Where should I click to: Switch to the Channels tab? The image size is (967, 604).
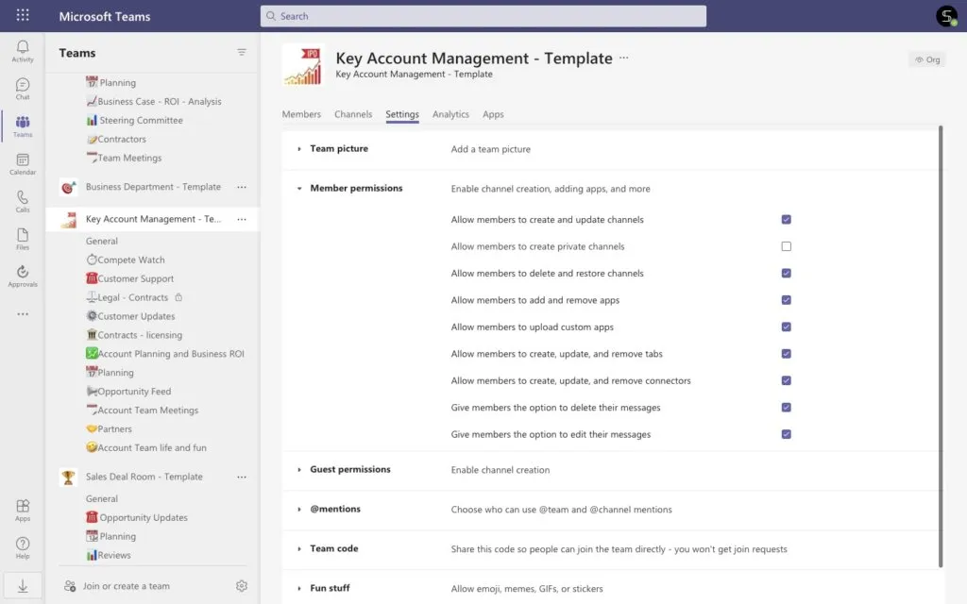[x=353, y=114]
